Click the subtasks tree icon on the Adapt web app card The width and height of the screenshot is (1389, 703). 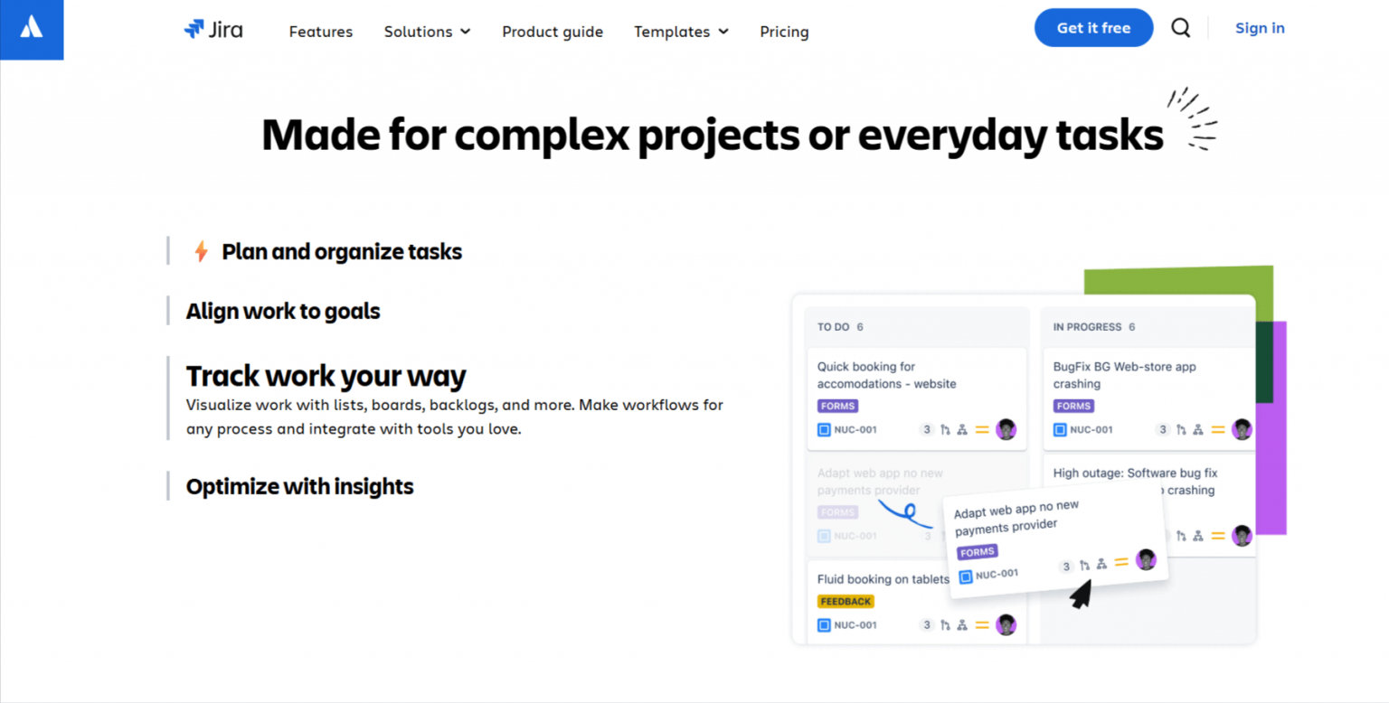[1101, 564]
